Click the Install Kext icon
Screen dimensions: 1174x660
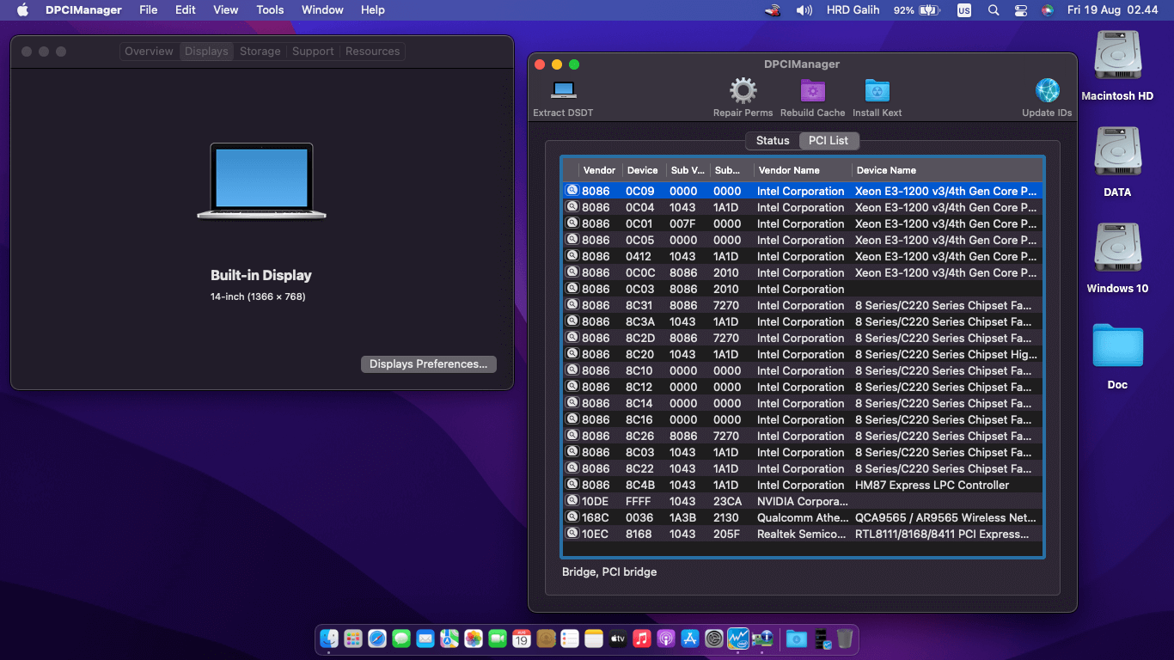pyautogui.click(x=877, y=90)
